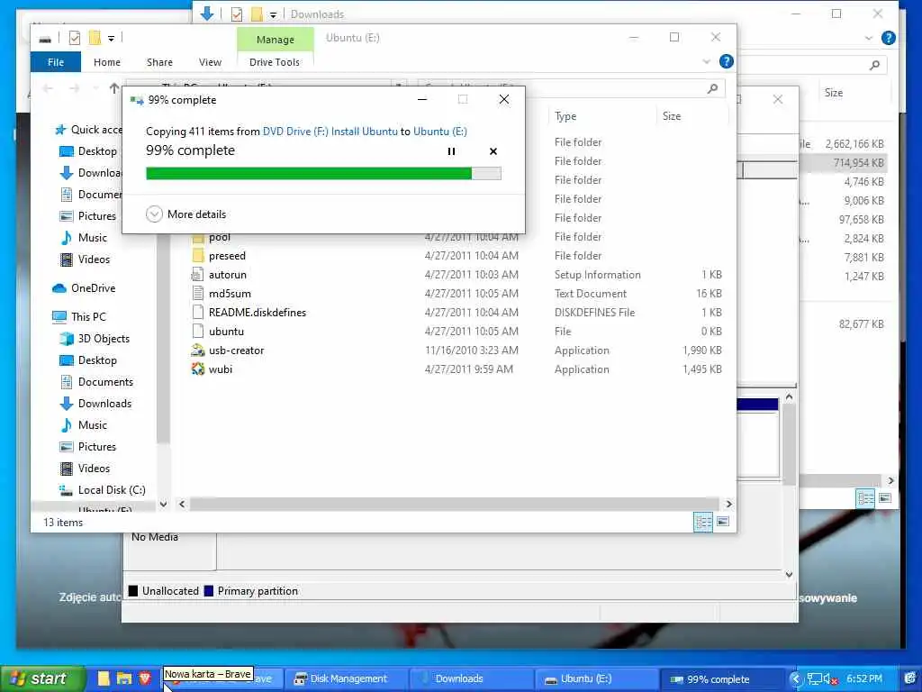
Task: Select the README.diskdefines file icon
Action: coord(198,313)
